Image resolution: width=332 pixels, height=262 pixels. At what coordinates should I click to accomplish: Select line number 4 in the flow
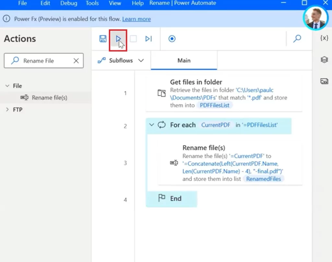(125, 200)
